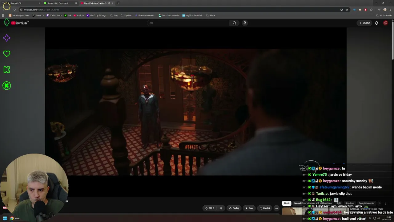This screenshot has height=222, width=394.
Task: Open NBA 3. Lig 8 Katego bookmark
Action: 97,15
